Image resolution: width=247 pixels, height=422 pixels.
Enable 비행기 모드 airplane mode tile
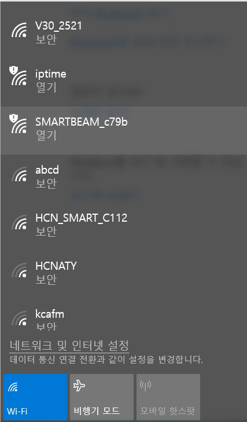(x=102, y=397)
